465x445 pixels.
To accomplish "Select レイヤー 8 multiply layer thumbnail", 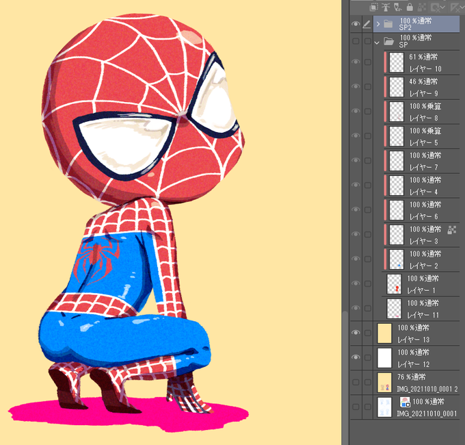I will [x=397, y=112].
